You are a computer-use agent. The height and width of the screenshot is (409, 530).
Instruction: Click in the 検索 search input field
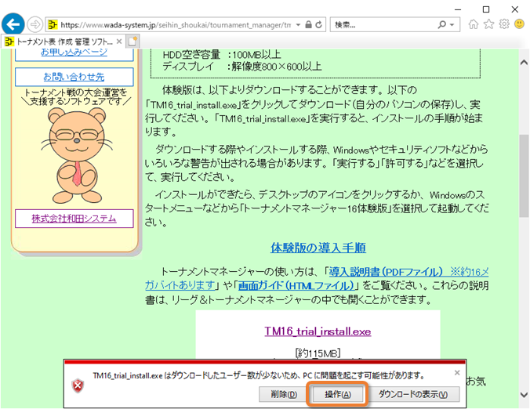[383, 25]
